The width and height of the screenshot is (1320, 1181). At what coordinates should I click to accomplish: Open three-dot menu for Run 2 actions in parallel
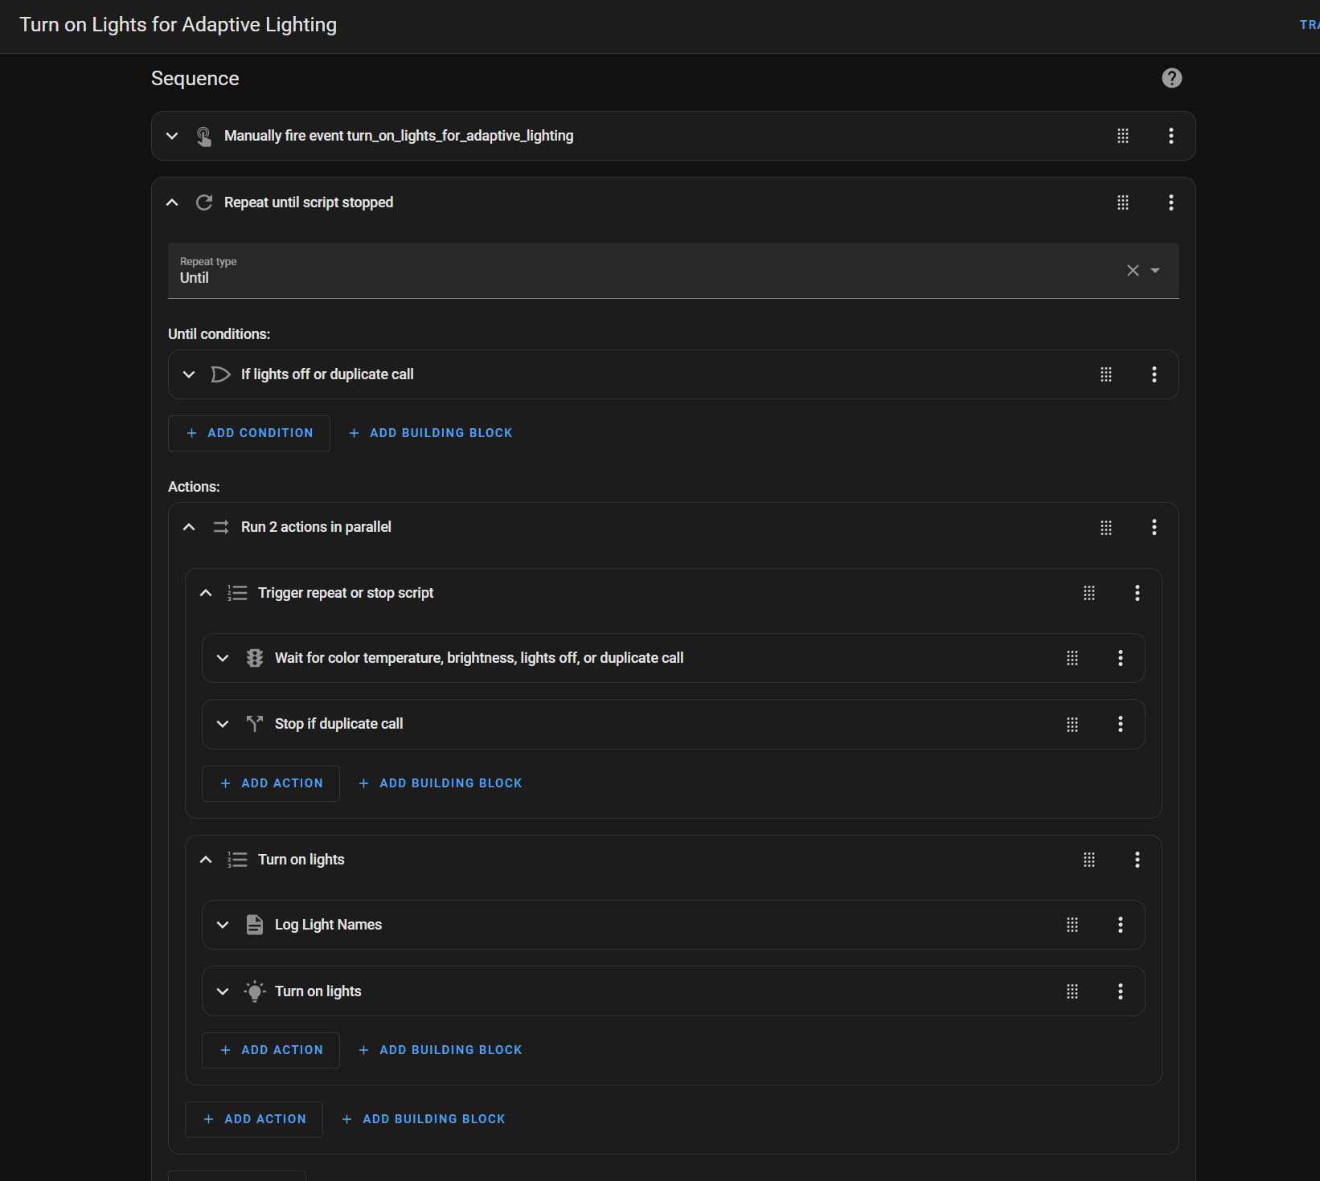[x=1154, y=527]
